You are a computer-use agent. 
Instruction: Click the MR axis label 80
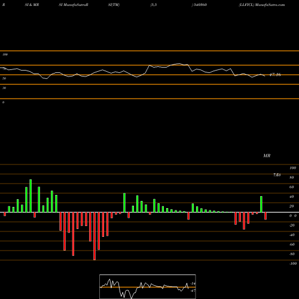pos(292,178)
